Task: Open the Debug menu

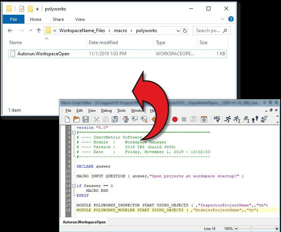Action: click(106, 111)
